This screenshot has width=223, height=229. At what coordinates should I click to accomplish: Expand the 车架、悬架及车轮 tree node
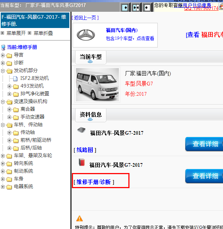pos(3,156)
